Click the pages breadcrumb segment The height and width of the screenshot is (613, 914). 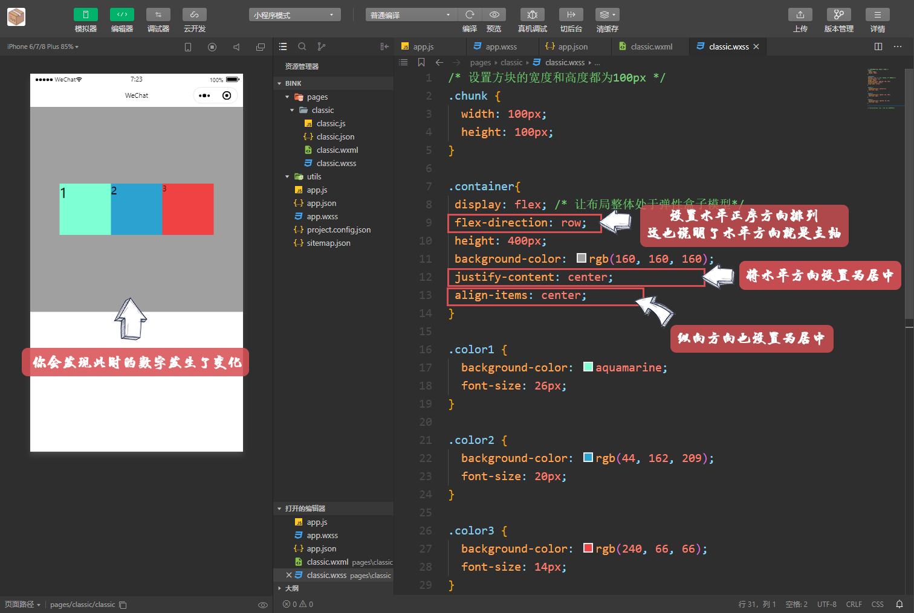pos(481,62)
